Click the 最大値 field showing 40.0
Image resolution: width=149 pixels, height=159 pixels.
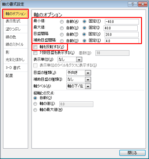121,28
